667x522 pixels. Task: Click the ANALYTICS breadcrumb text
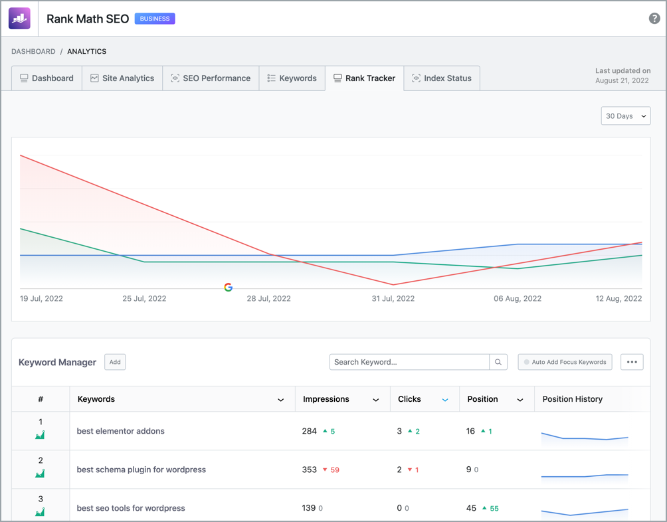pos(87,51)
